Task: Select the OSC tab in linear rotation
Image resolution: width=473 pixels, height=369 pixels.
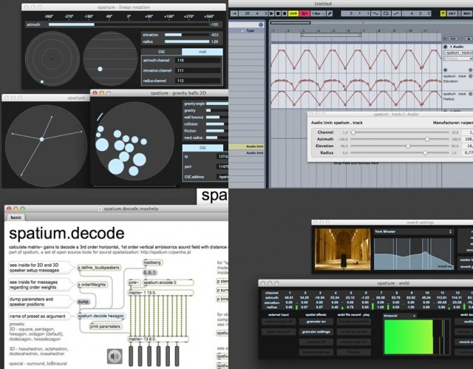Action: (162, 51)
